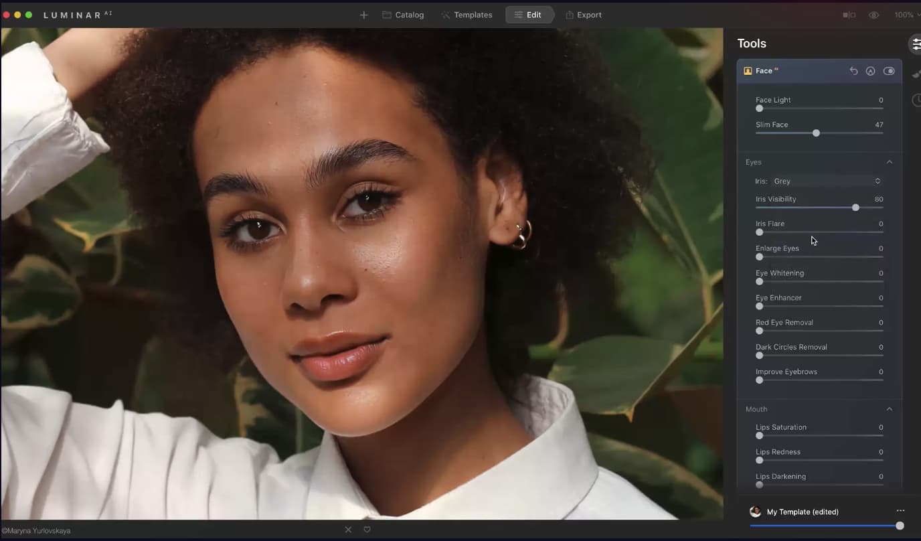Click the Face AI panel title
Viewport: 921px width, 541px height.
click(767, 71)
